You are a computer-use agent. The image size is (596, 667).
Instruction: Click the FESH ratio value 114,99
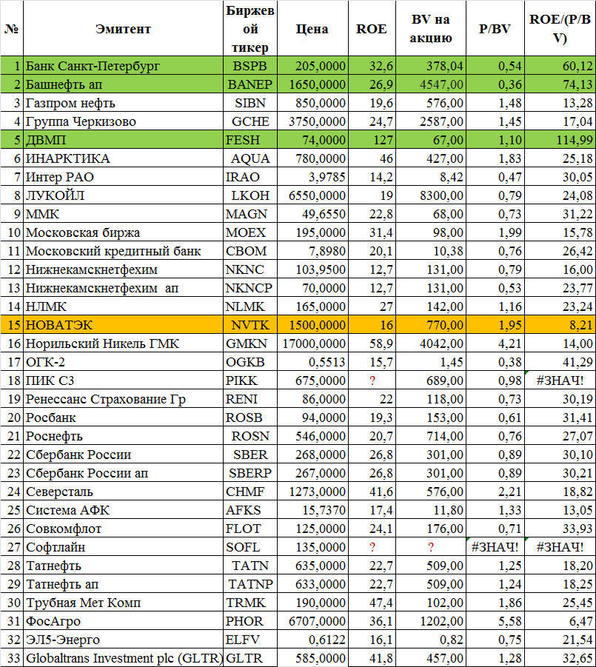click(x=560, y=140)
